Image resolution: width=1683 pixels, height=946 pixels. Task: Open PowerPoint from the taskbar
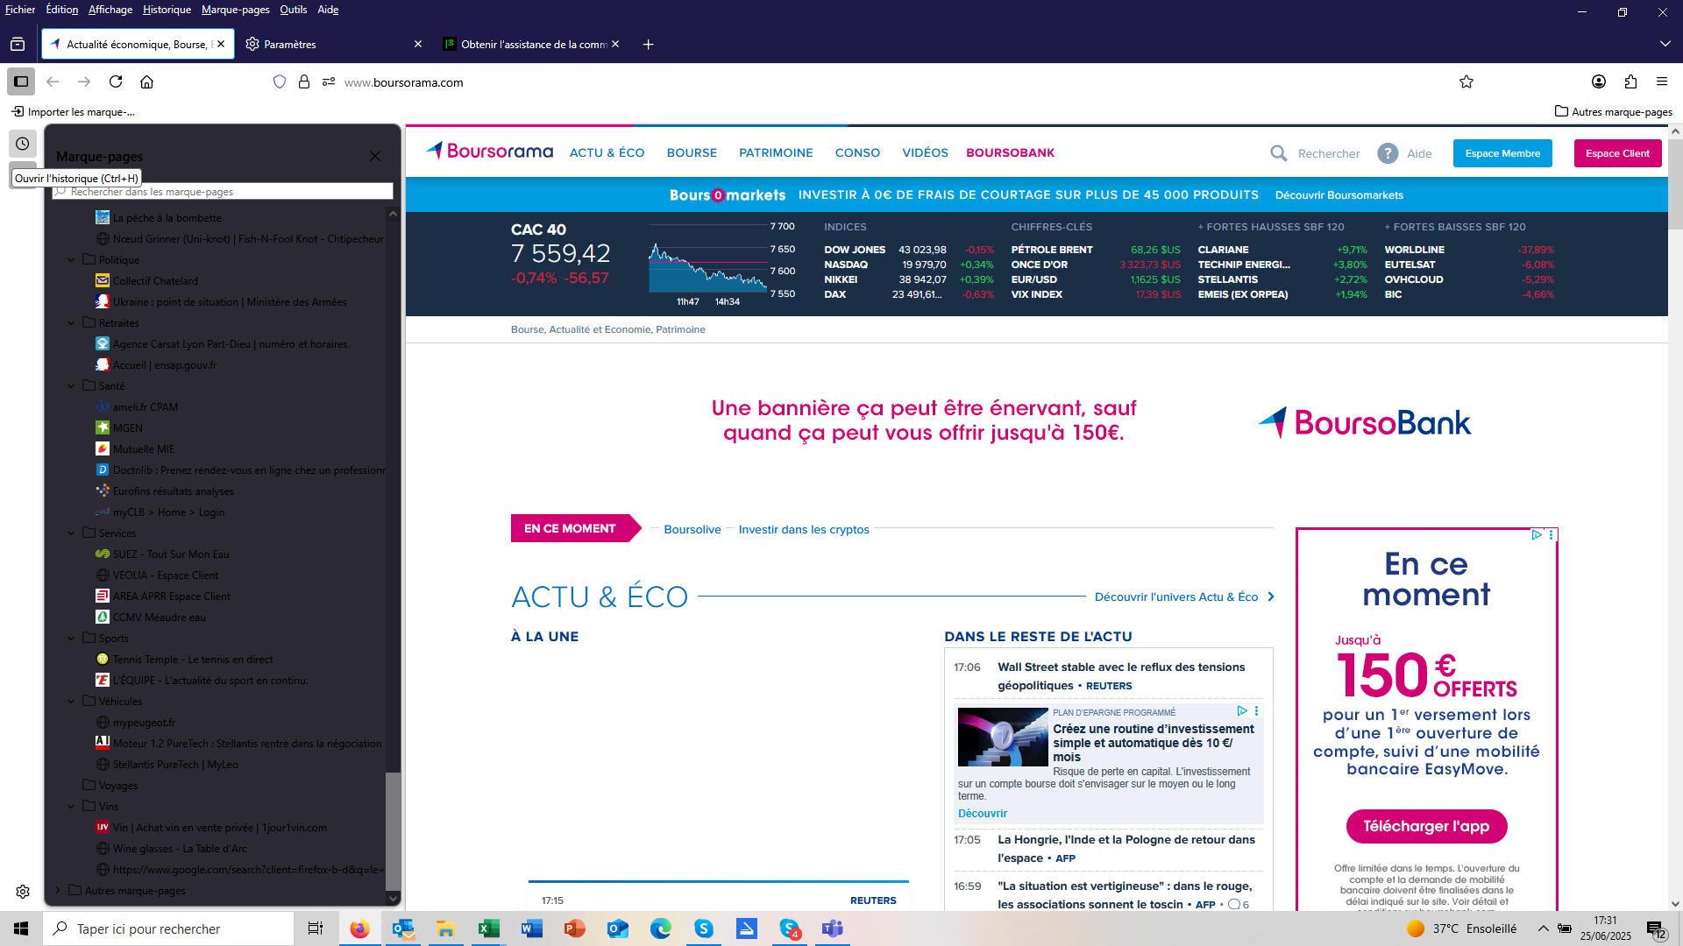pyautogui.click(x=574, y=928)
